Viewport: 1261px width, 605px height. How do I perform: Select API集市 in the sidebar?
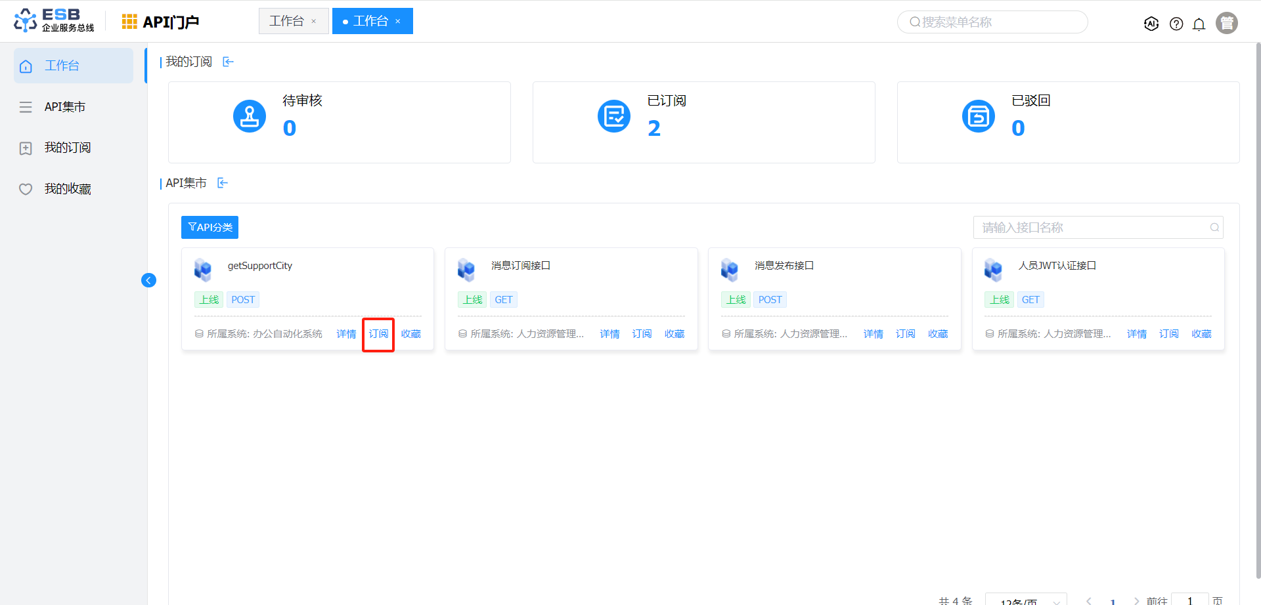coord(64,107)
